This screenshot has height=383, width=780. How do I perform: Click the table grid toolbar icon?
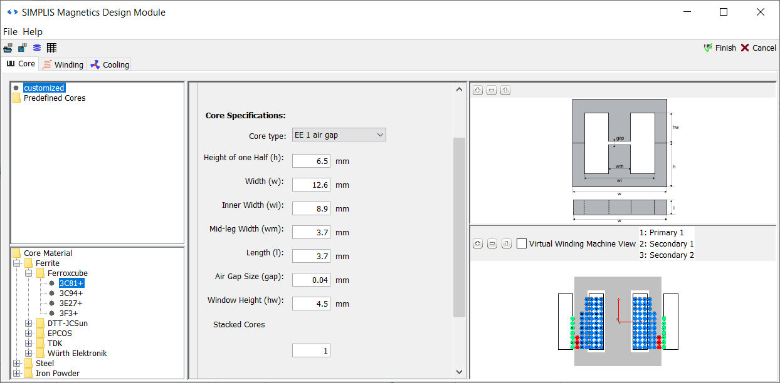tap(51, 48)
